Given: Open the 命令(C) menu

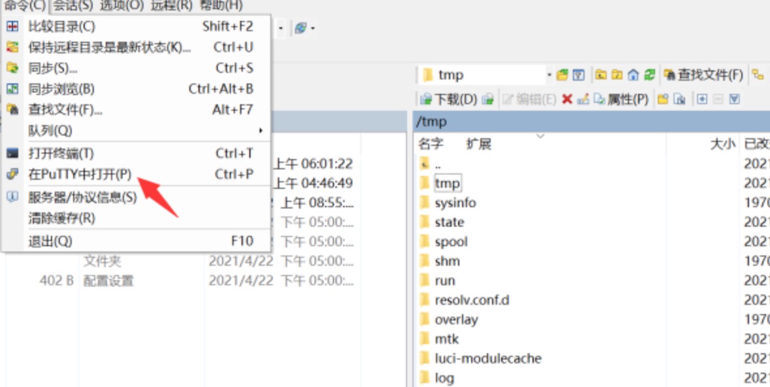Looking at the screenshot, I should 25,6.
